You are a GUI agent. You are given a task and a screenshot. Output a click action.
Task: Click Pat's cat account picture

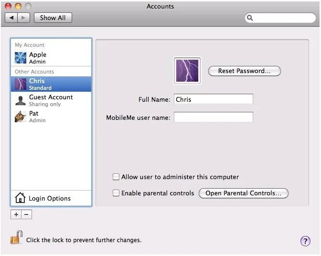click(21, 117)
